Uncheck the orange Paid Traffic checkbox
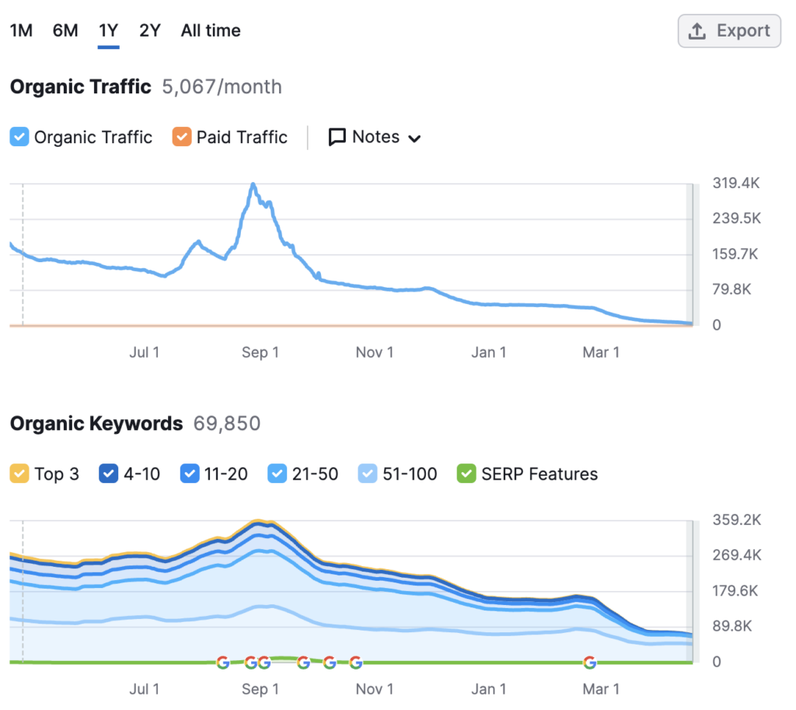The image size is (796, 710). click(181, 138)
